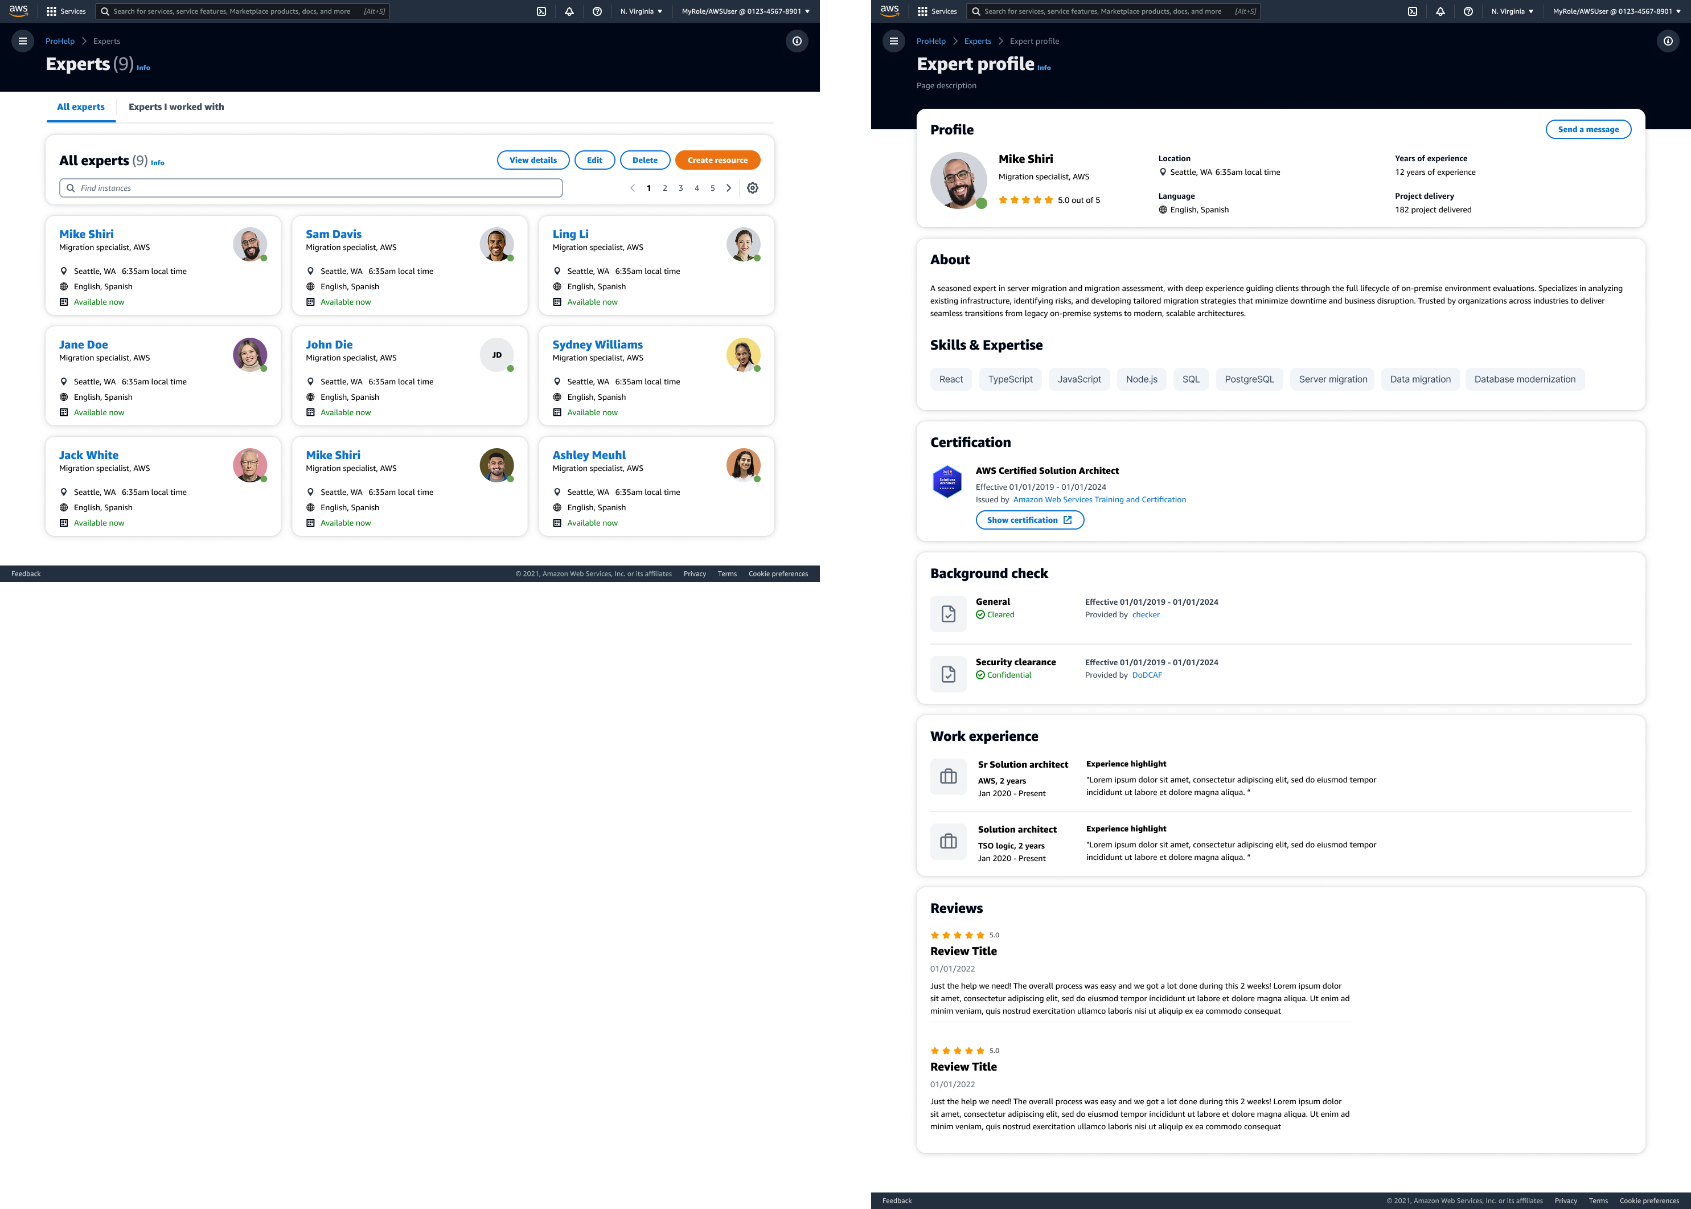This screenshot has height=1209, width=1691.
Task: Open help via the question mark icon
Action: [x=596, y=11]
